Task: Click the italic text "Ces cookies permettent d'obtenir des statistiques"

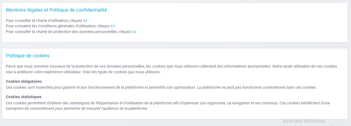Action: [49, 103]
